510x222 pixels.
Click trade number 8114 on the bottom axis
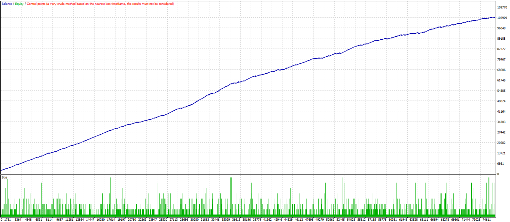point(50,220)
